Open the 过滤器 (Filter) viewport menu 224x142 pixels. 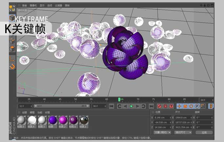click(x=59, y=6)
